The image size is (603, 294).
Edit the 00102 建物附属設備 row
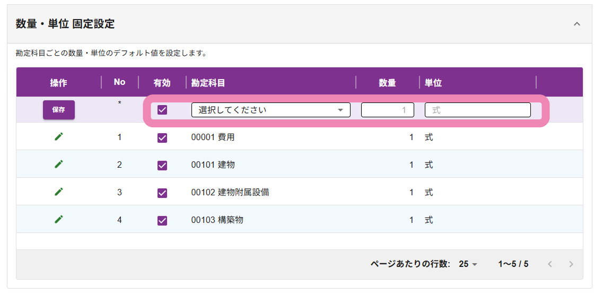(59, 192)
